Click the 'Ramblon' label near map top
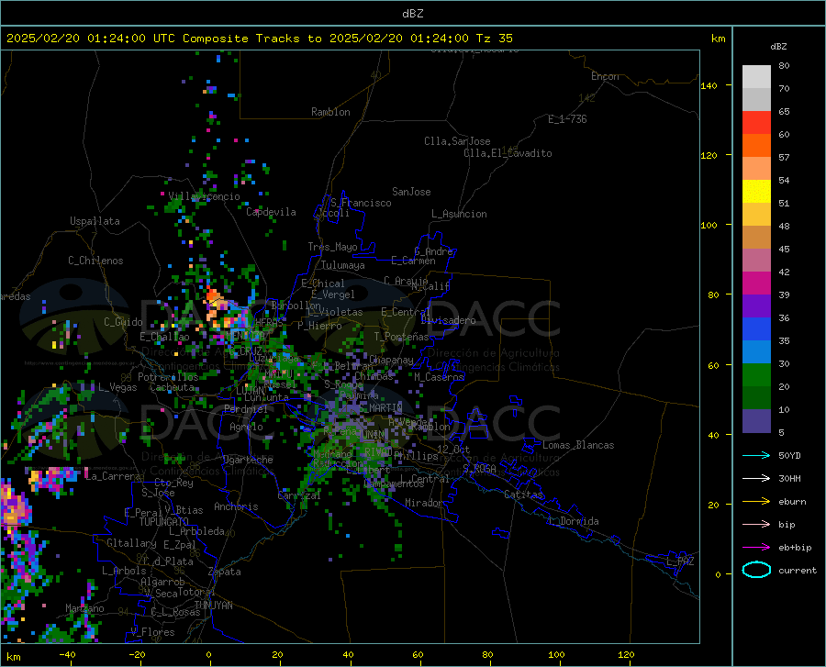 [330, 112]
